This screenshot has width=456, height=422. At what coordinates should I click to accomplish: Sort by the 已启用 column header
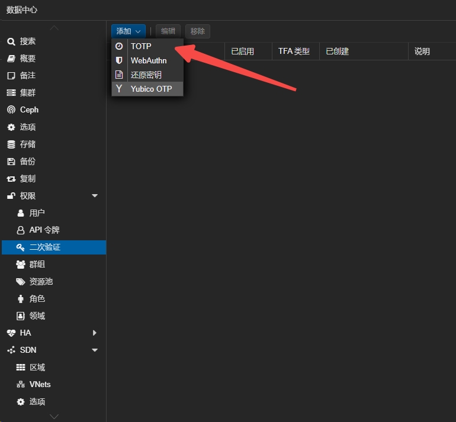click(248, 51)
